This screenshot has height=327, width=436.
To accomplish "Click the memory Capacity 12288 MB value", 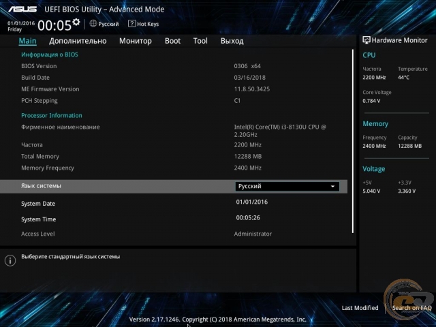I will (409, 146).
